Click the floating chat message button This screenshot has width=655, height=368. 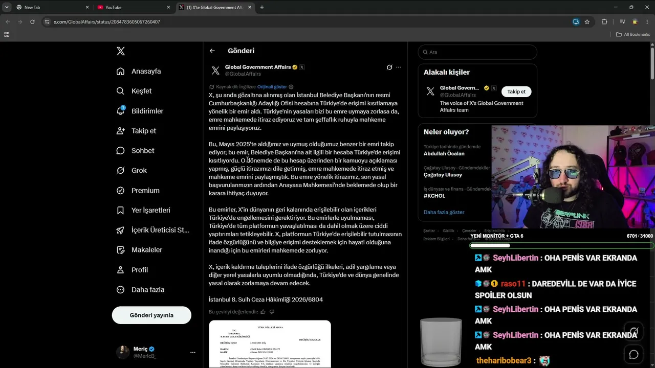[x=634, y=354]
